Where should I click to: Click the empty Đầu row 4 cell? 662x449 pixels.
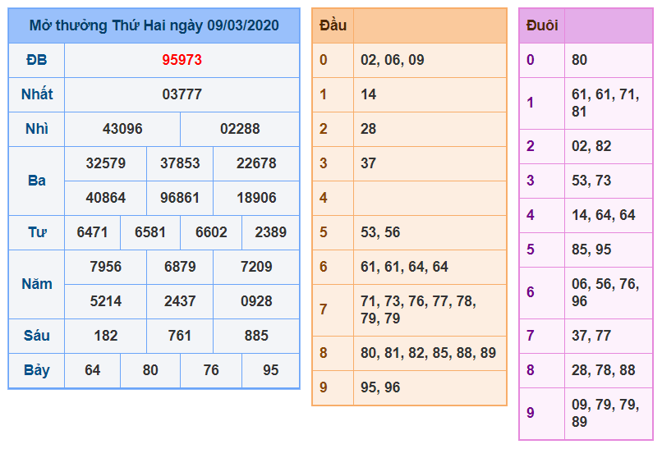click(x=430, y=198)
